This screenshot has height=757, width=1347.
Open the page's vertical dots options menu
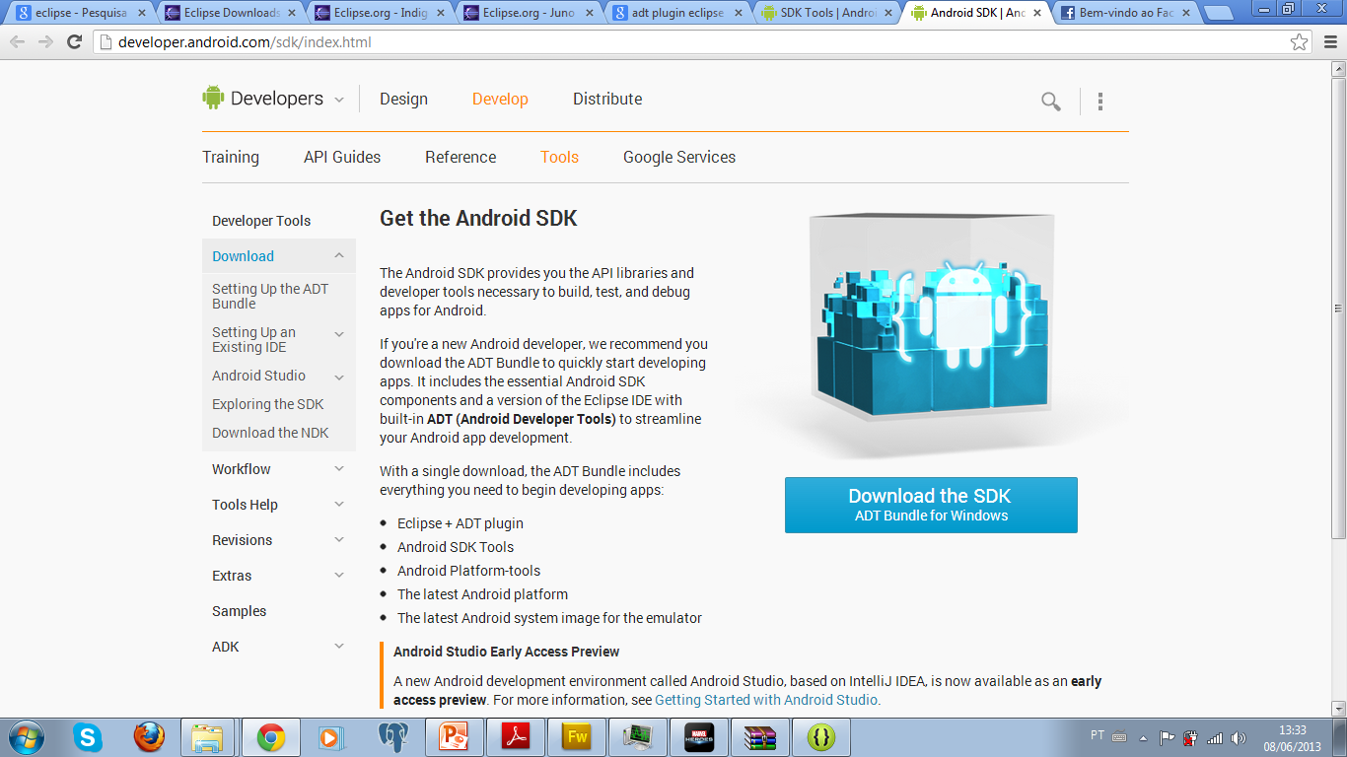tap(1100, 101)
